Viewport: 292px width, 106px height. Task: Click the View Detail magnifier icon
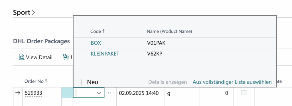[x=22, y=57]
